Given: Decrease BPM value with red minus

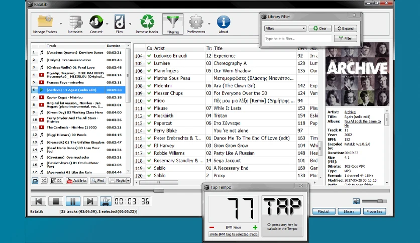Looking at the screenshot, I should pos(212,227).
